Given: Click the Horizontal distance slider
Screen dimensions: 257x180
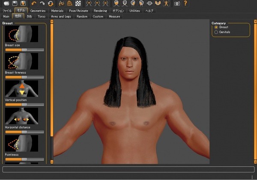Looking at the screenshot, I should coord(24,132).
